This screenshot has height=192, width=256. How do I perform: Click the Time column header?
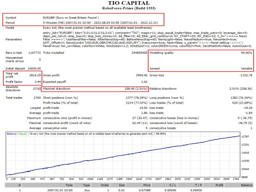click(48, 185)
